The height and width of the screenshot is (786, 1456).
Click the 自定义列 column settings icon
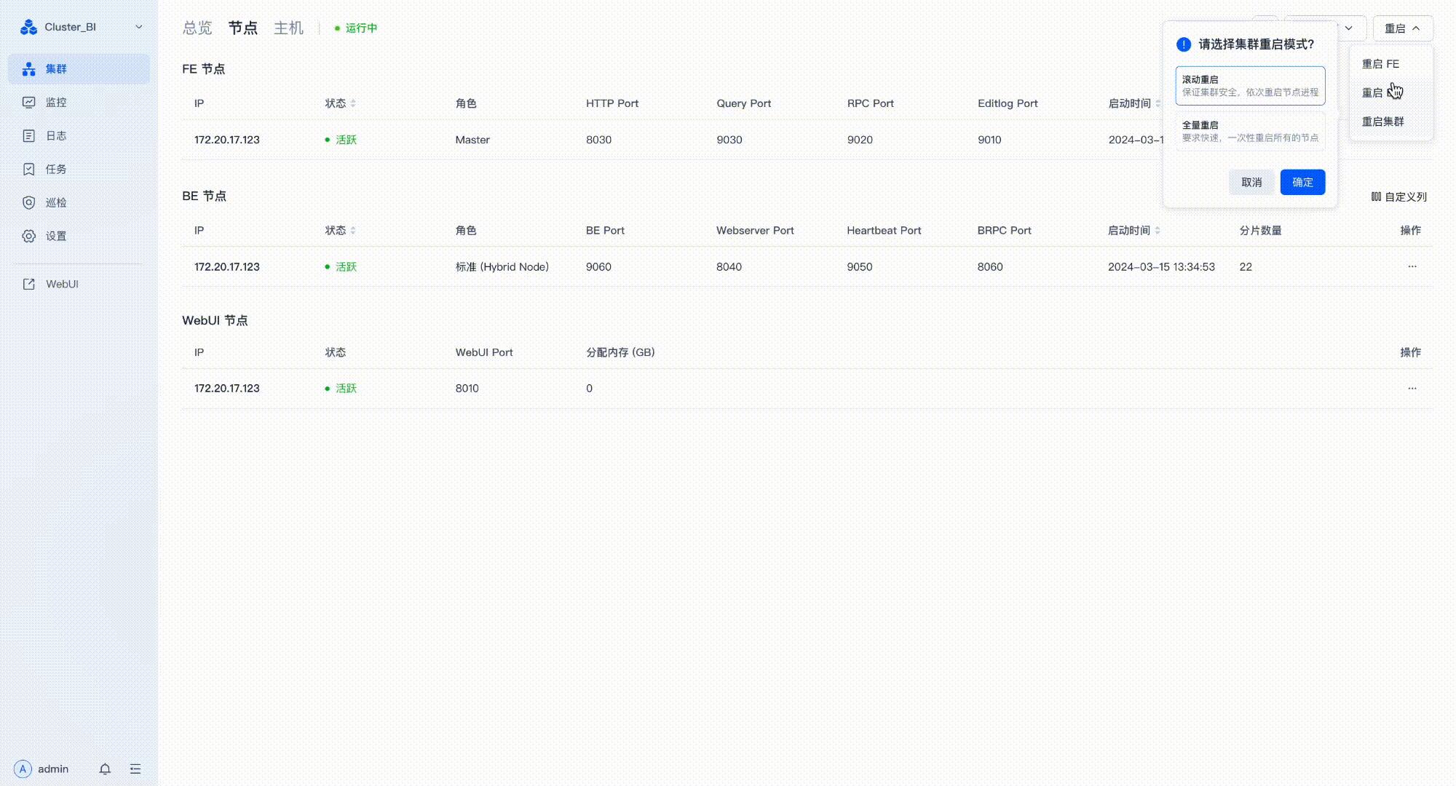[x=1376, y=197]
